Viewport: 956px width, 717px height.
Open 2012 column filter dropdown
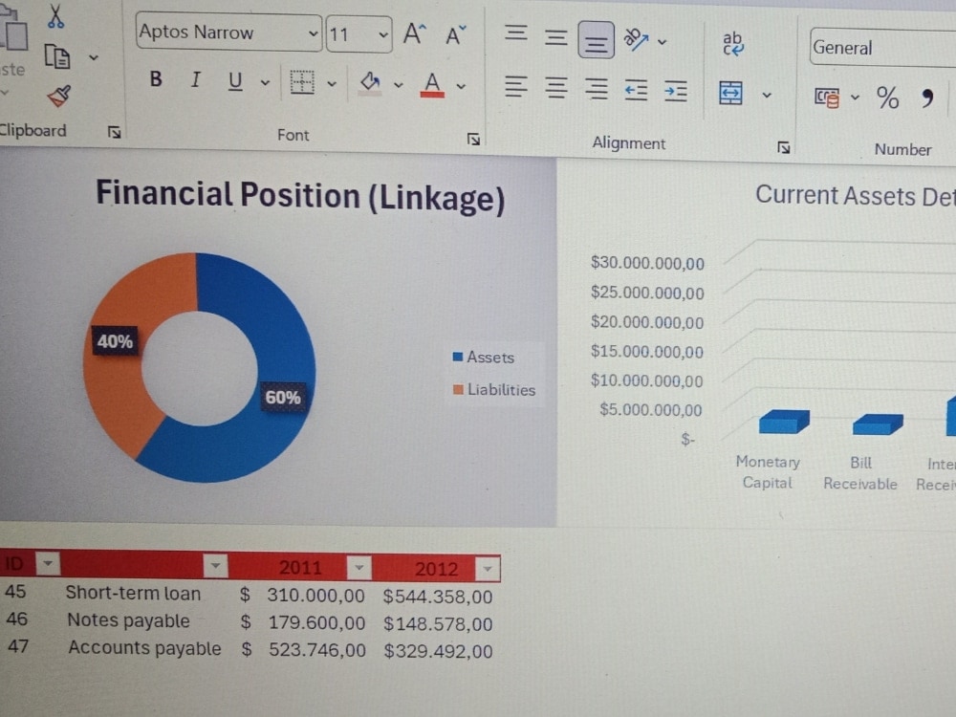pyautogui.click(x=488, y=569)
